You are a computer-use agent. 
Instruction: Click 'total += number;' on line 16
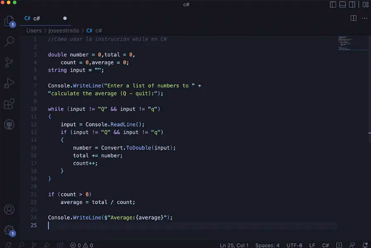97,156
